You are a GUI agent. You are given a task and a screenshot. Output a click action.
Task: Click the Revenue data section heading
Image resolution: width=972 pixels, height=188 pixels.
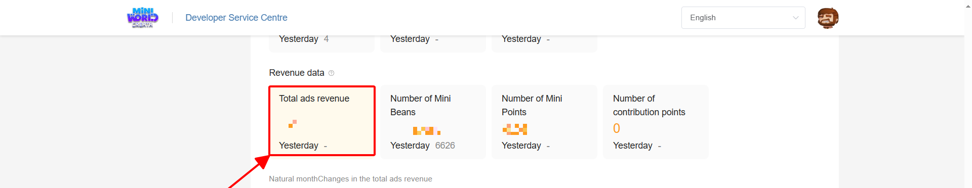pyautogui.click(x=297, y=73)
